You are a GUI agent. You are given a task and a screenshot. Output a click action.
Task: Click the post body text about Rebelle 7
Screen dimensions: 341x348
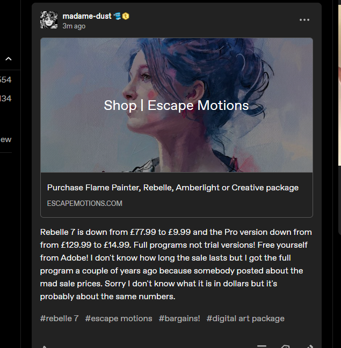tap(176, 264)
